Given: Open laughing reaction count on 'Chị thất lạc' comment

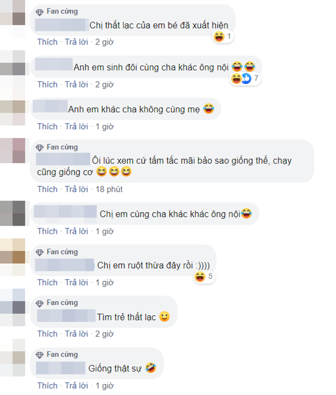Looking at the screenshot, I should 223,37.
